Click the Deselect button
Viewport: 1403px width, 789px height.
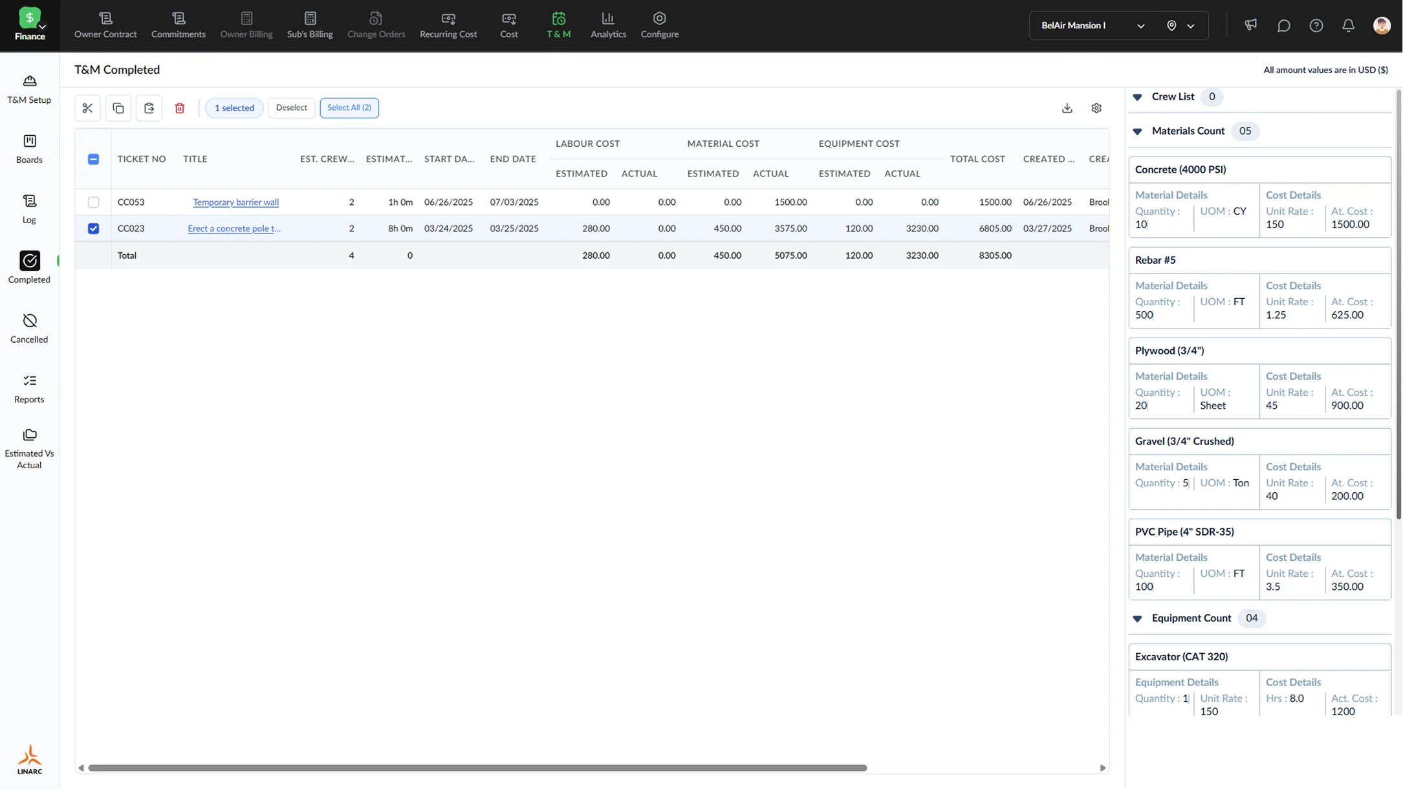click(291, 108)
